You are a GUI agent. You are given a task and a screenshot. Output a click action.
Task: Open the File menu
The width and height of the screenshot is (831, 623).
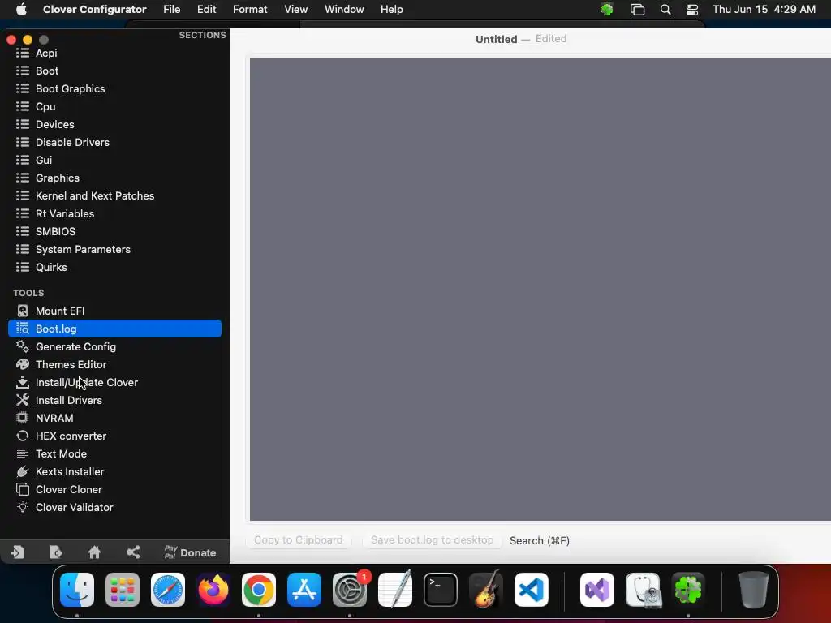[172, 10]
